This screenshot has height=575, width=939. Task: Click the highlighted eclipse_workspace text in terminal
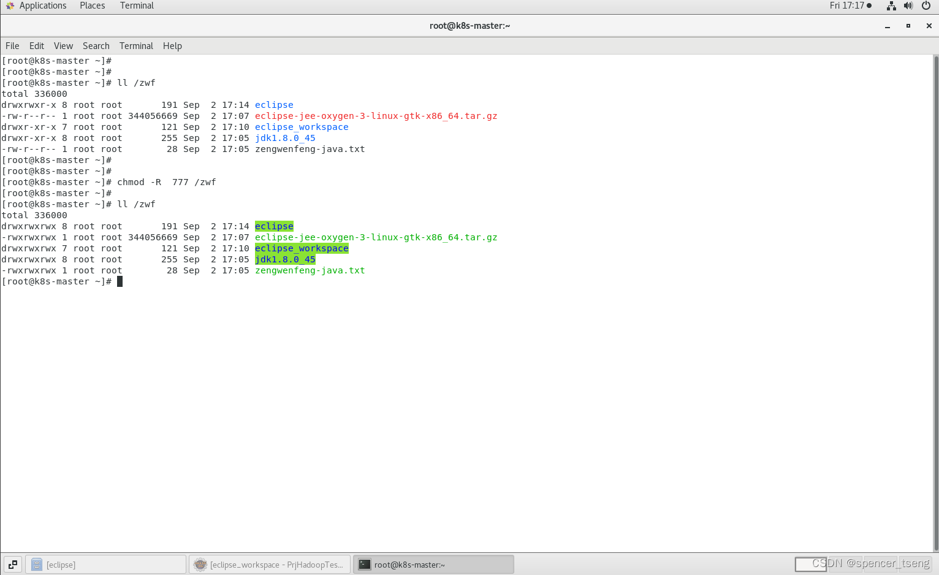(x=302, y=248)
